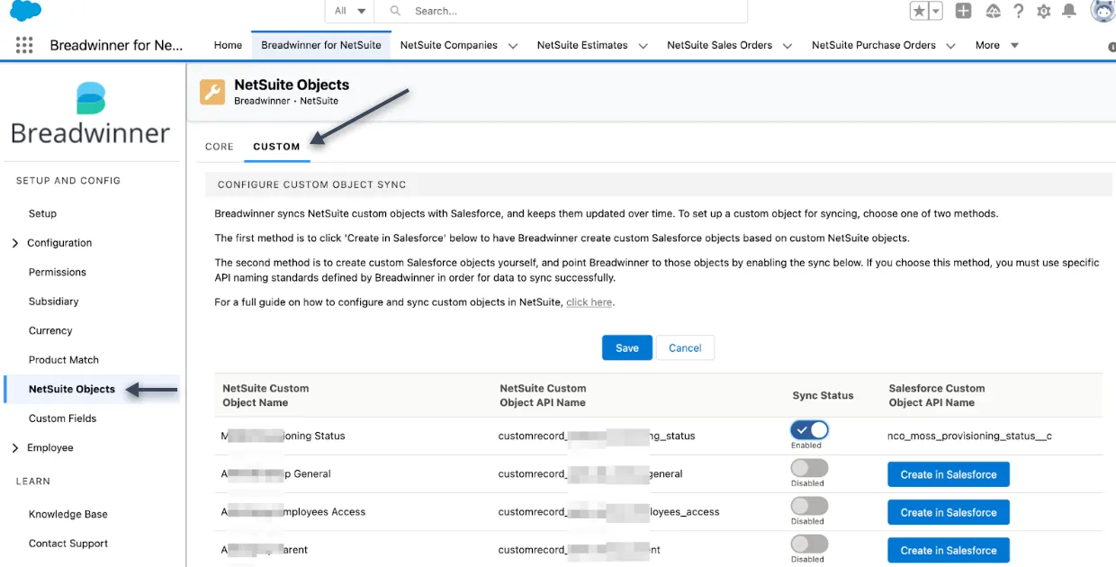
Task: Create in Salesforce for the General row
Action: tap(949, 474)
